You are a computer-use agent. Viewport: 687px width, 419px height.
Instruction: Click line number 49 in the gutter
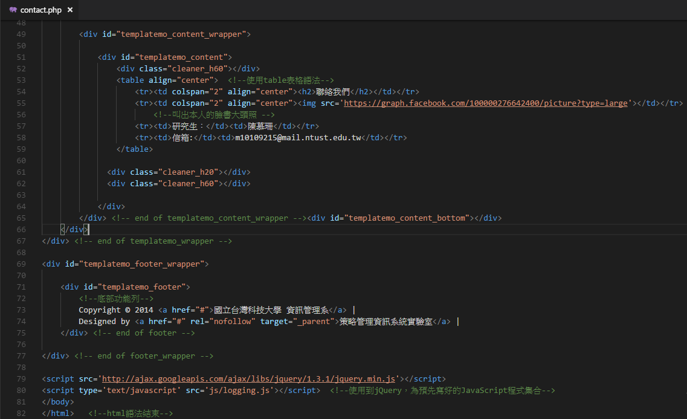[x=21, y=34]
